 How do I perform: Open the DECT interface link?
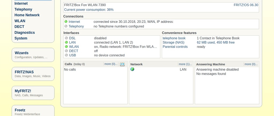tap(74, 51)
